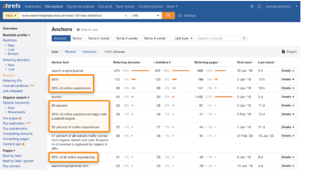
Task: Open Dashboard in the top menu
Action: click(x=33, y=7)
